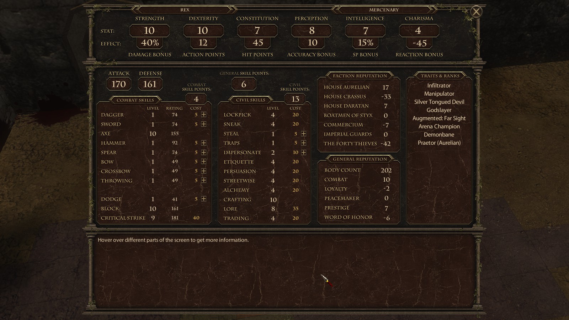Select the Arena Champion trait
Viewport: 569px width, 320px height.
tap(439, 127)
